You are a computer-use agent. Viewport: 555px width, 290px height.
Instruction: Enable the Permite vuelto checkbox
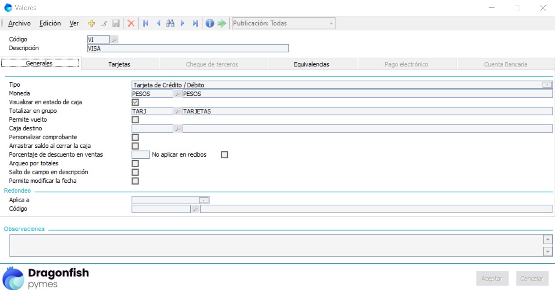[x=135, y=120]
